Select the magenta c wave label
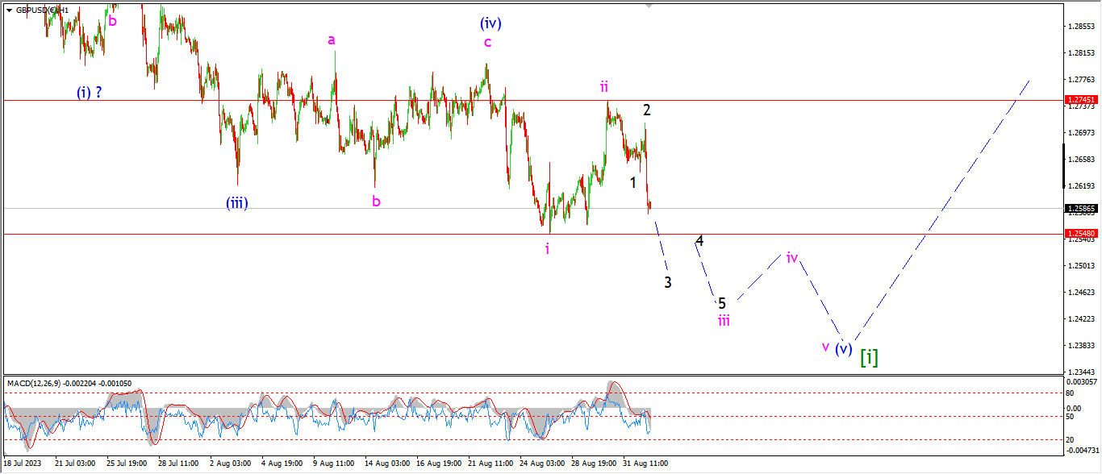Image resolution: width=1102 pixels, height=474 pixels. point(487,42)
